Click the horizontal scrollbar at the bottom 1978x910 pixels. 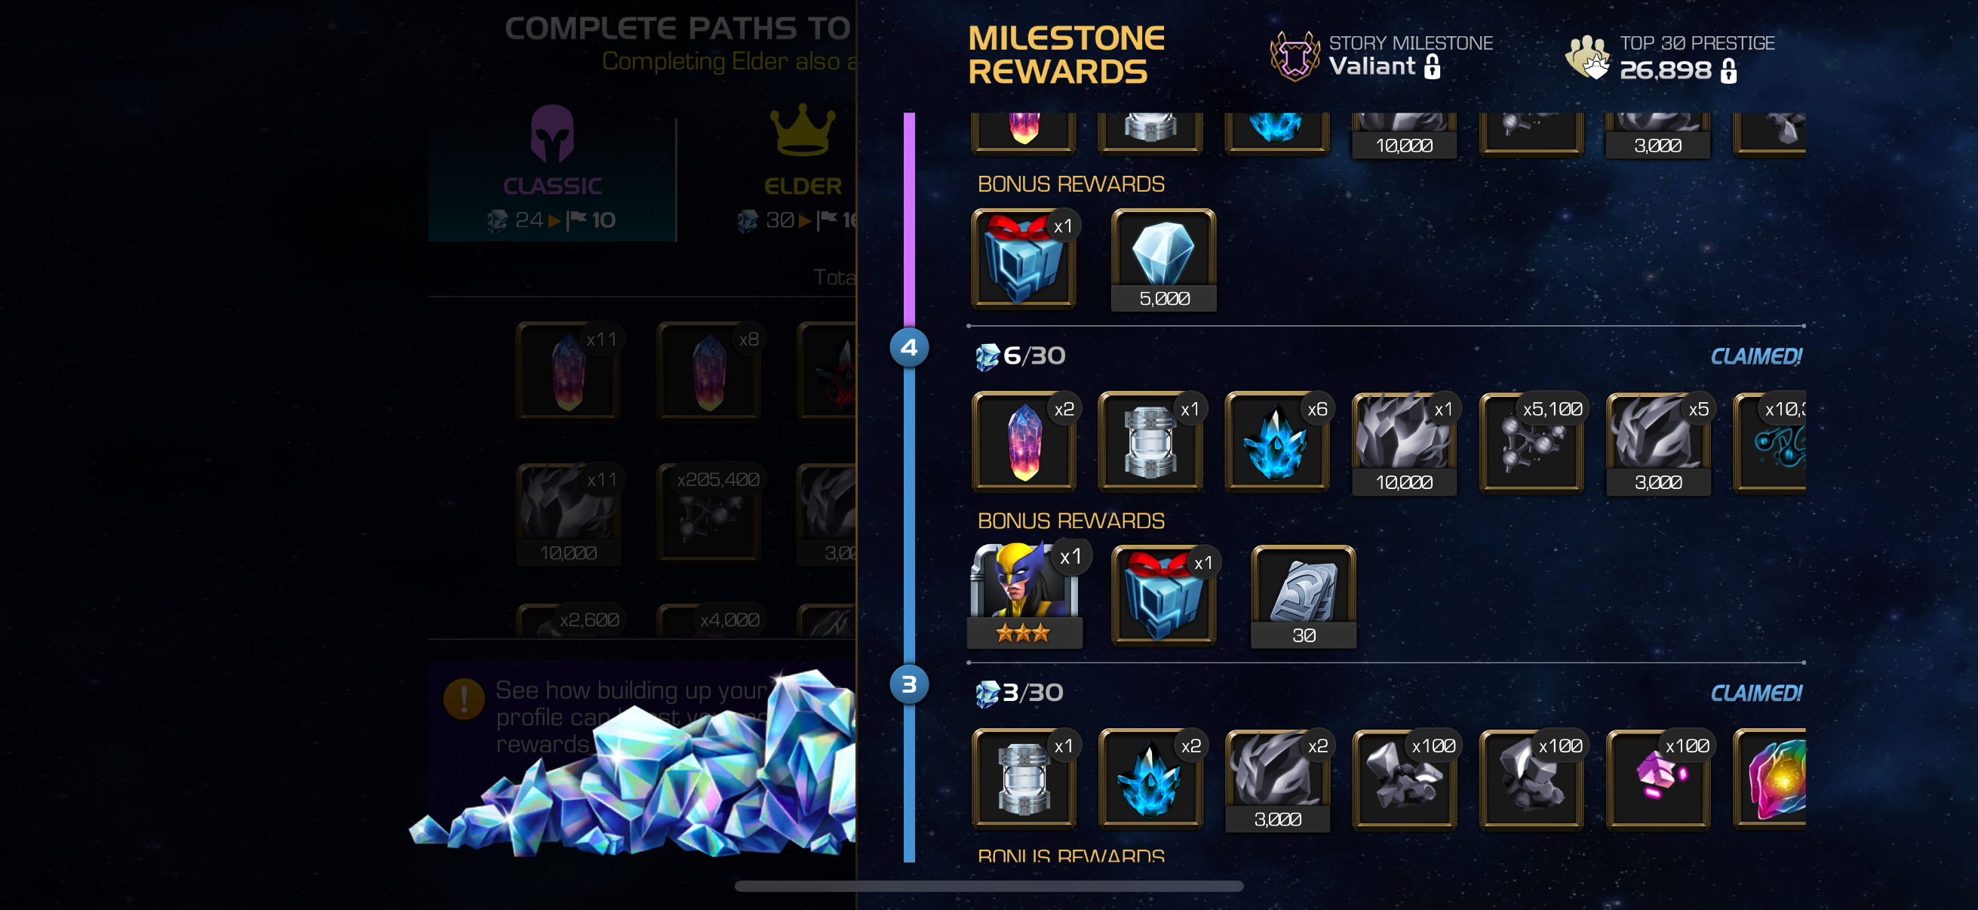[989, 885]
